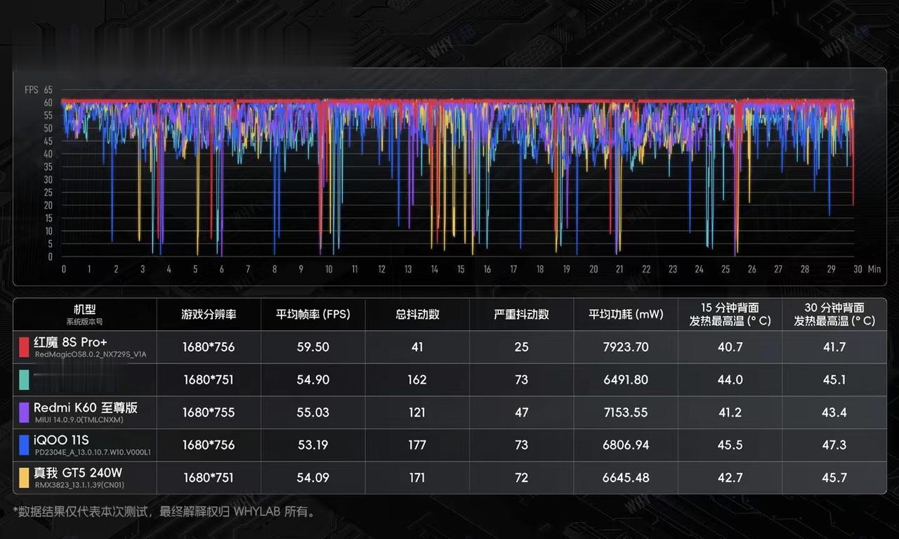Click the 171 total jitter count
Viewport: 899px width, 539px height.
click(417, 478)
